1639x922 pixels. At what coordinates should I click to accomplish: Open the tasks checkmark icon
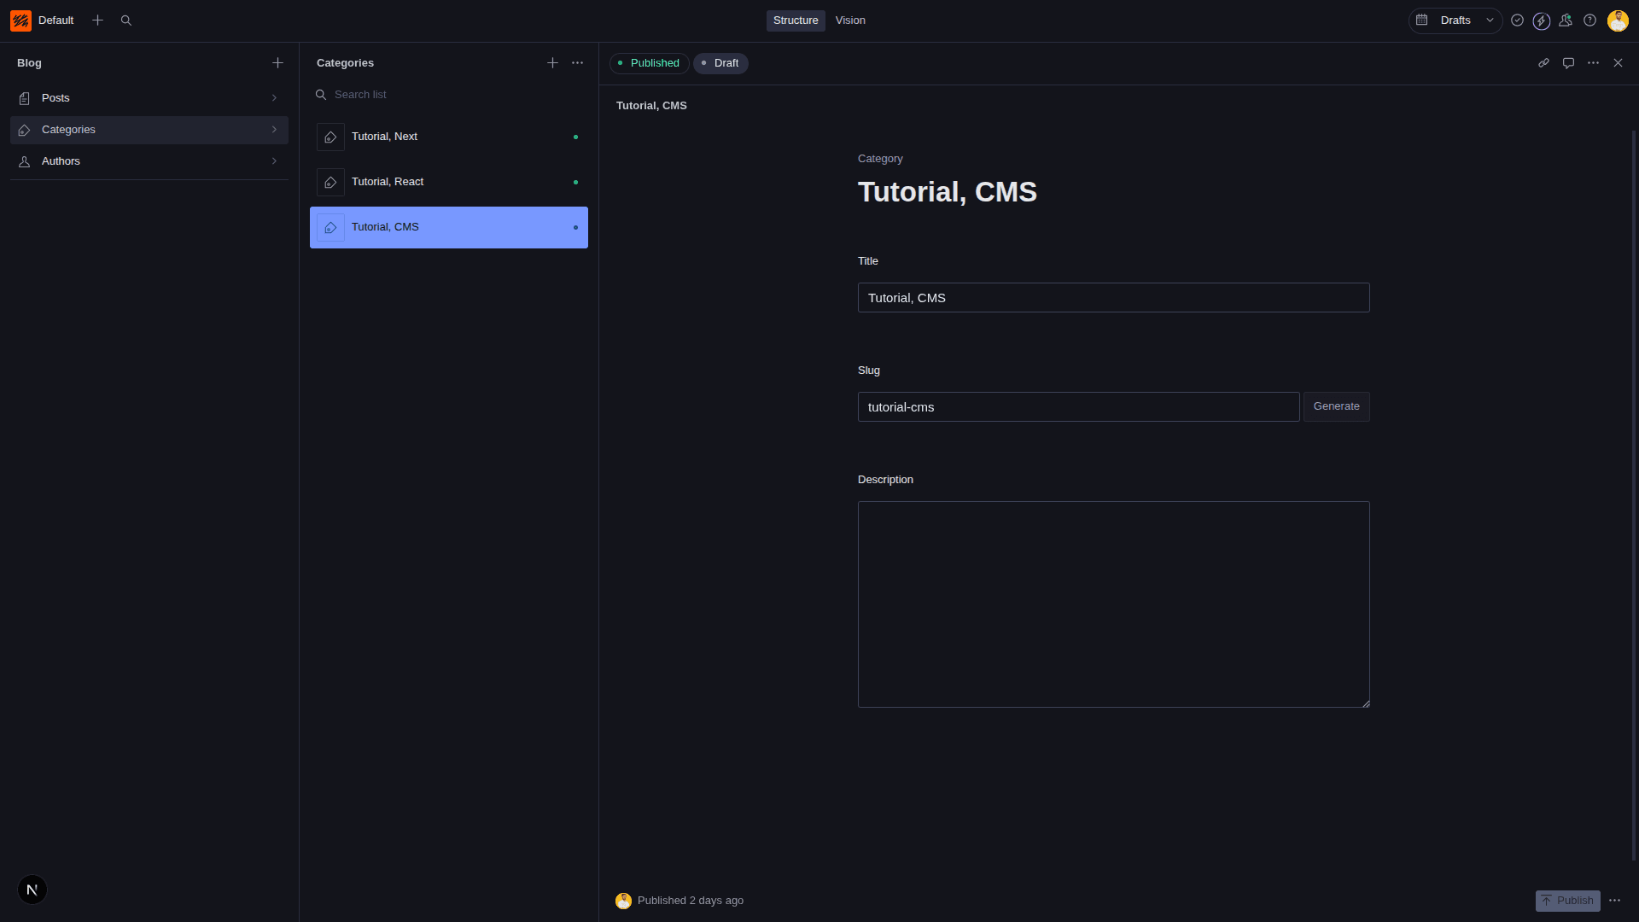(1517, 20)
